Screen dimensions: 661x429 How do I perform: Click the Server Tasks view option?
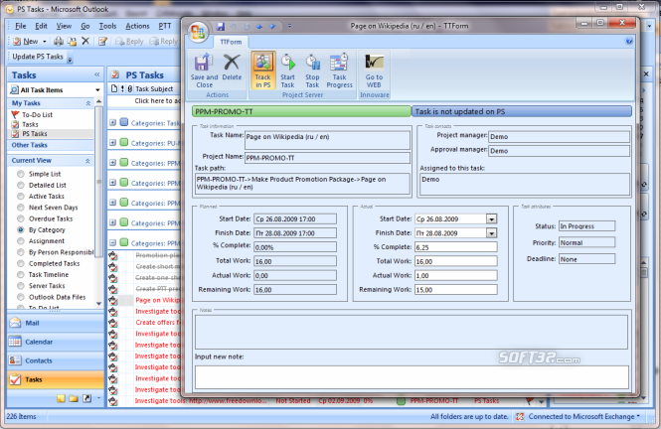47,286
